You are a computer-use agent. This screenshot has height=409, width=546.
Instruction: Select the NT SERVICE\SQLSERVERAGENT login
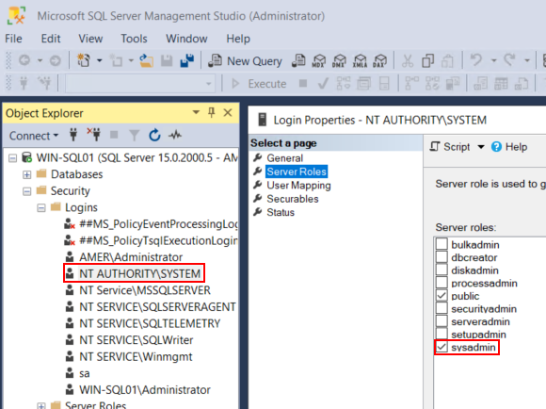[157, 307]
